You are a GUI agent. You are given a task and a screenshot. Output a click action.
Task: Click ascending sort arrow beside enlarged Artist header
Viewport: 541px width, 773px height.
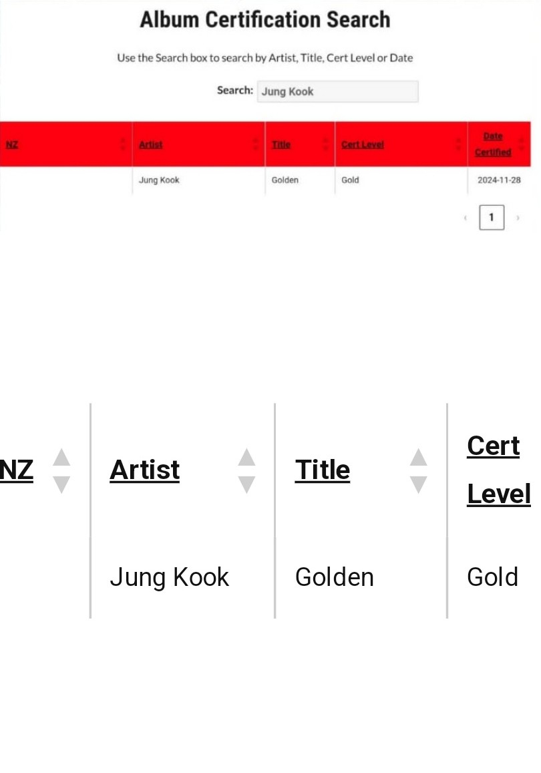tap(246, 458)
